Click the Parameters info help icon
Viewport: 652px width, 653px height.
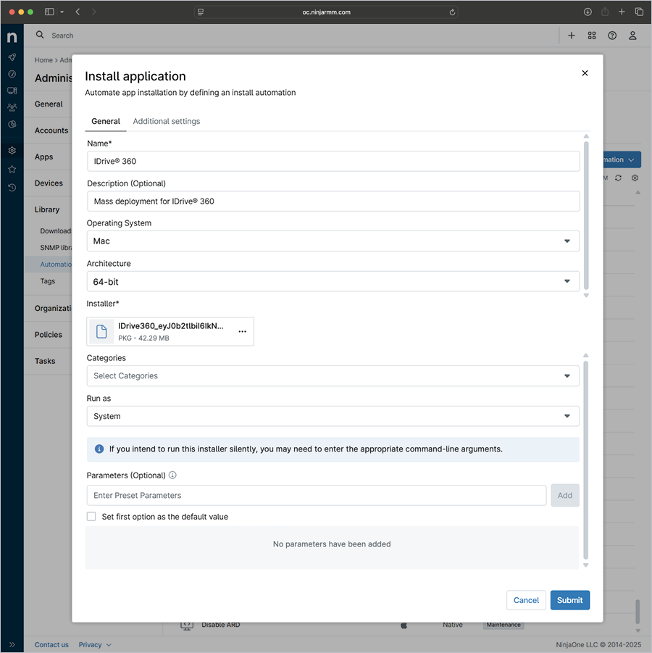(x=172, y=475)
